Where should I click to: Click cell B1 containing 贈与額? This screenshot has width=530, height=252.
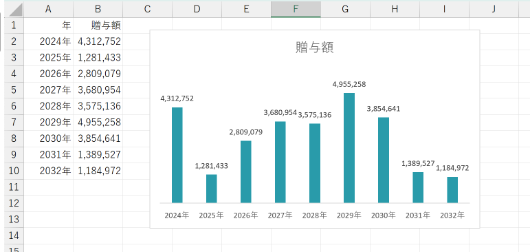tap(98, 25)
